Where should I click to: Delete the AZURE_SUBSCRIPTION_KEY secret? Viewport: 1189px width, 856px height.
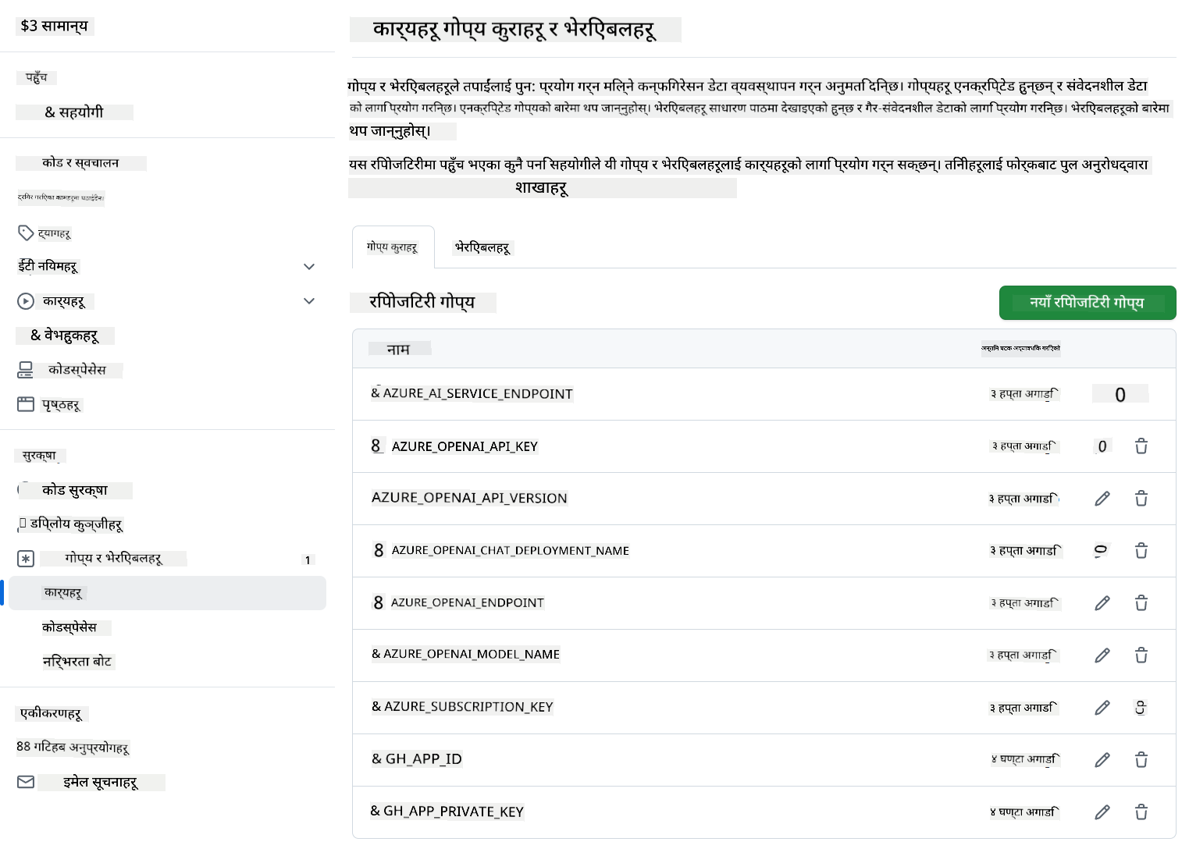coord(1141,708)
